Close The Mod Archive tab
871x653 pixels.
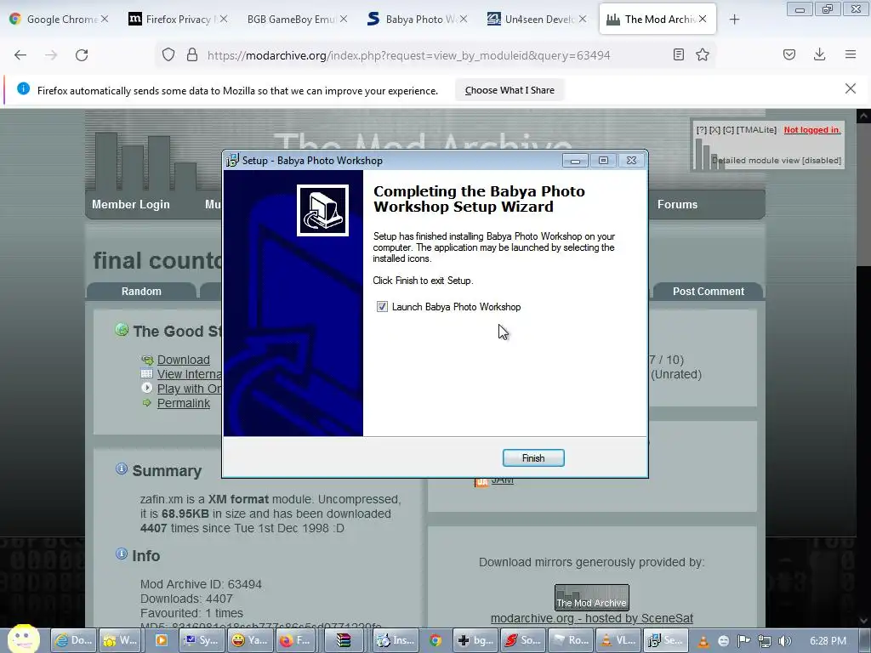tap(703, 19)
